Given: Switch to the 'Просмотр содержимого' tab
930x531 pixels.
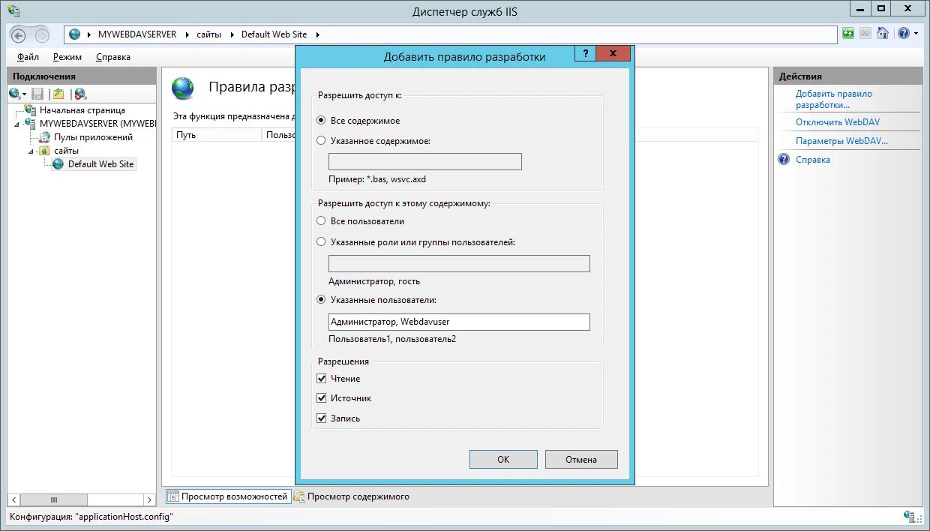Looking at the screenshot, I should [x=352, y=496].
